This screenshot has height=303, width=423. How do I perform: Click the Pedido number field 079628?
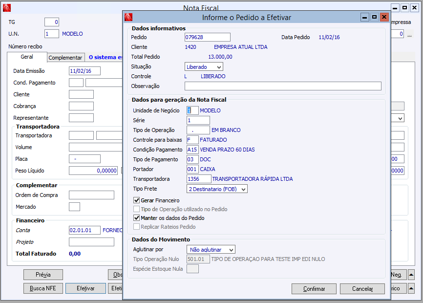(x=208, y=37)
